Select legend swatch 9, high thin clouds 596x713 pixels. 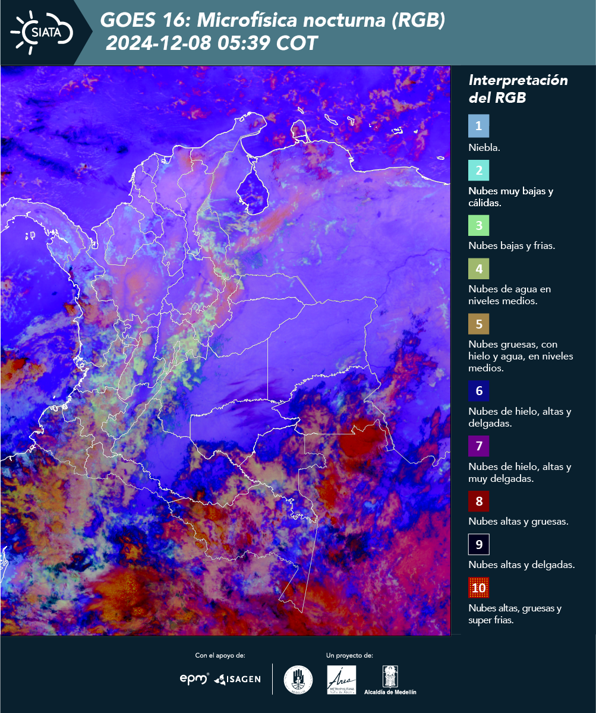pos(478,545)
